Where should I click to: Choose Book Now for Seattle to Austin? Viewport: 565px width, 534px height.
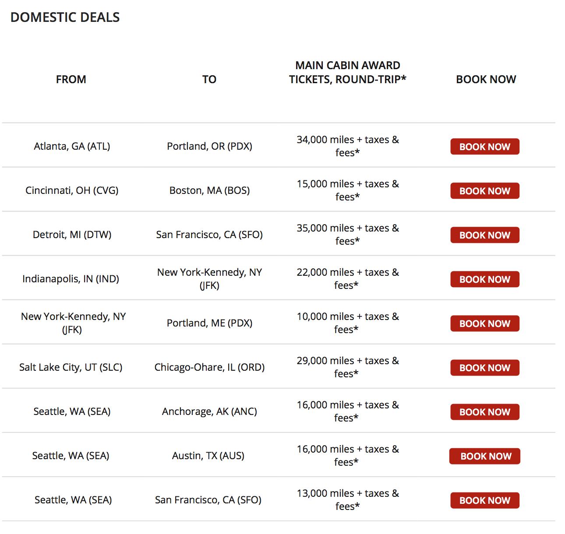(485, 456)
